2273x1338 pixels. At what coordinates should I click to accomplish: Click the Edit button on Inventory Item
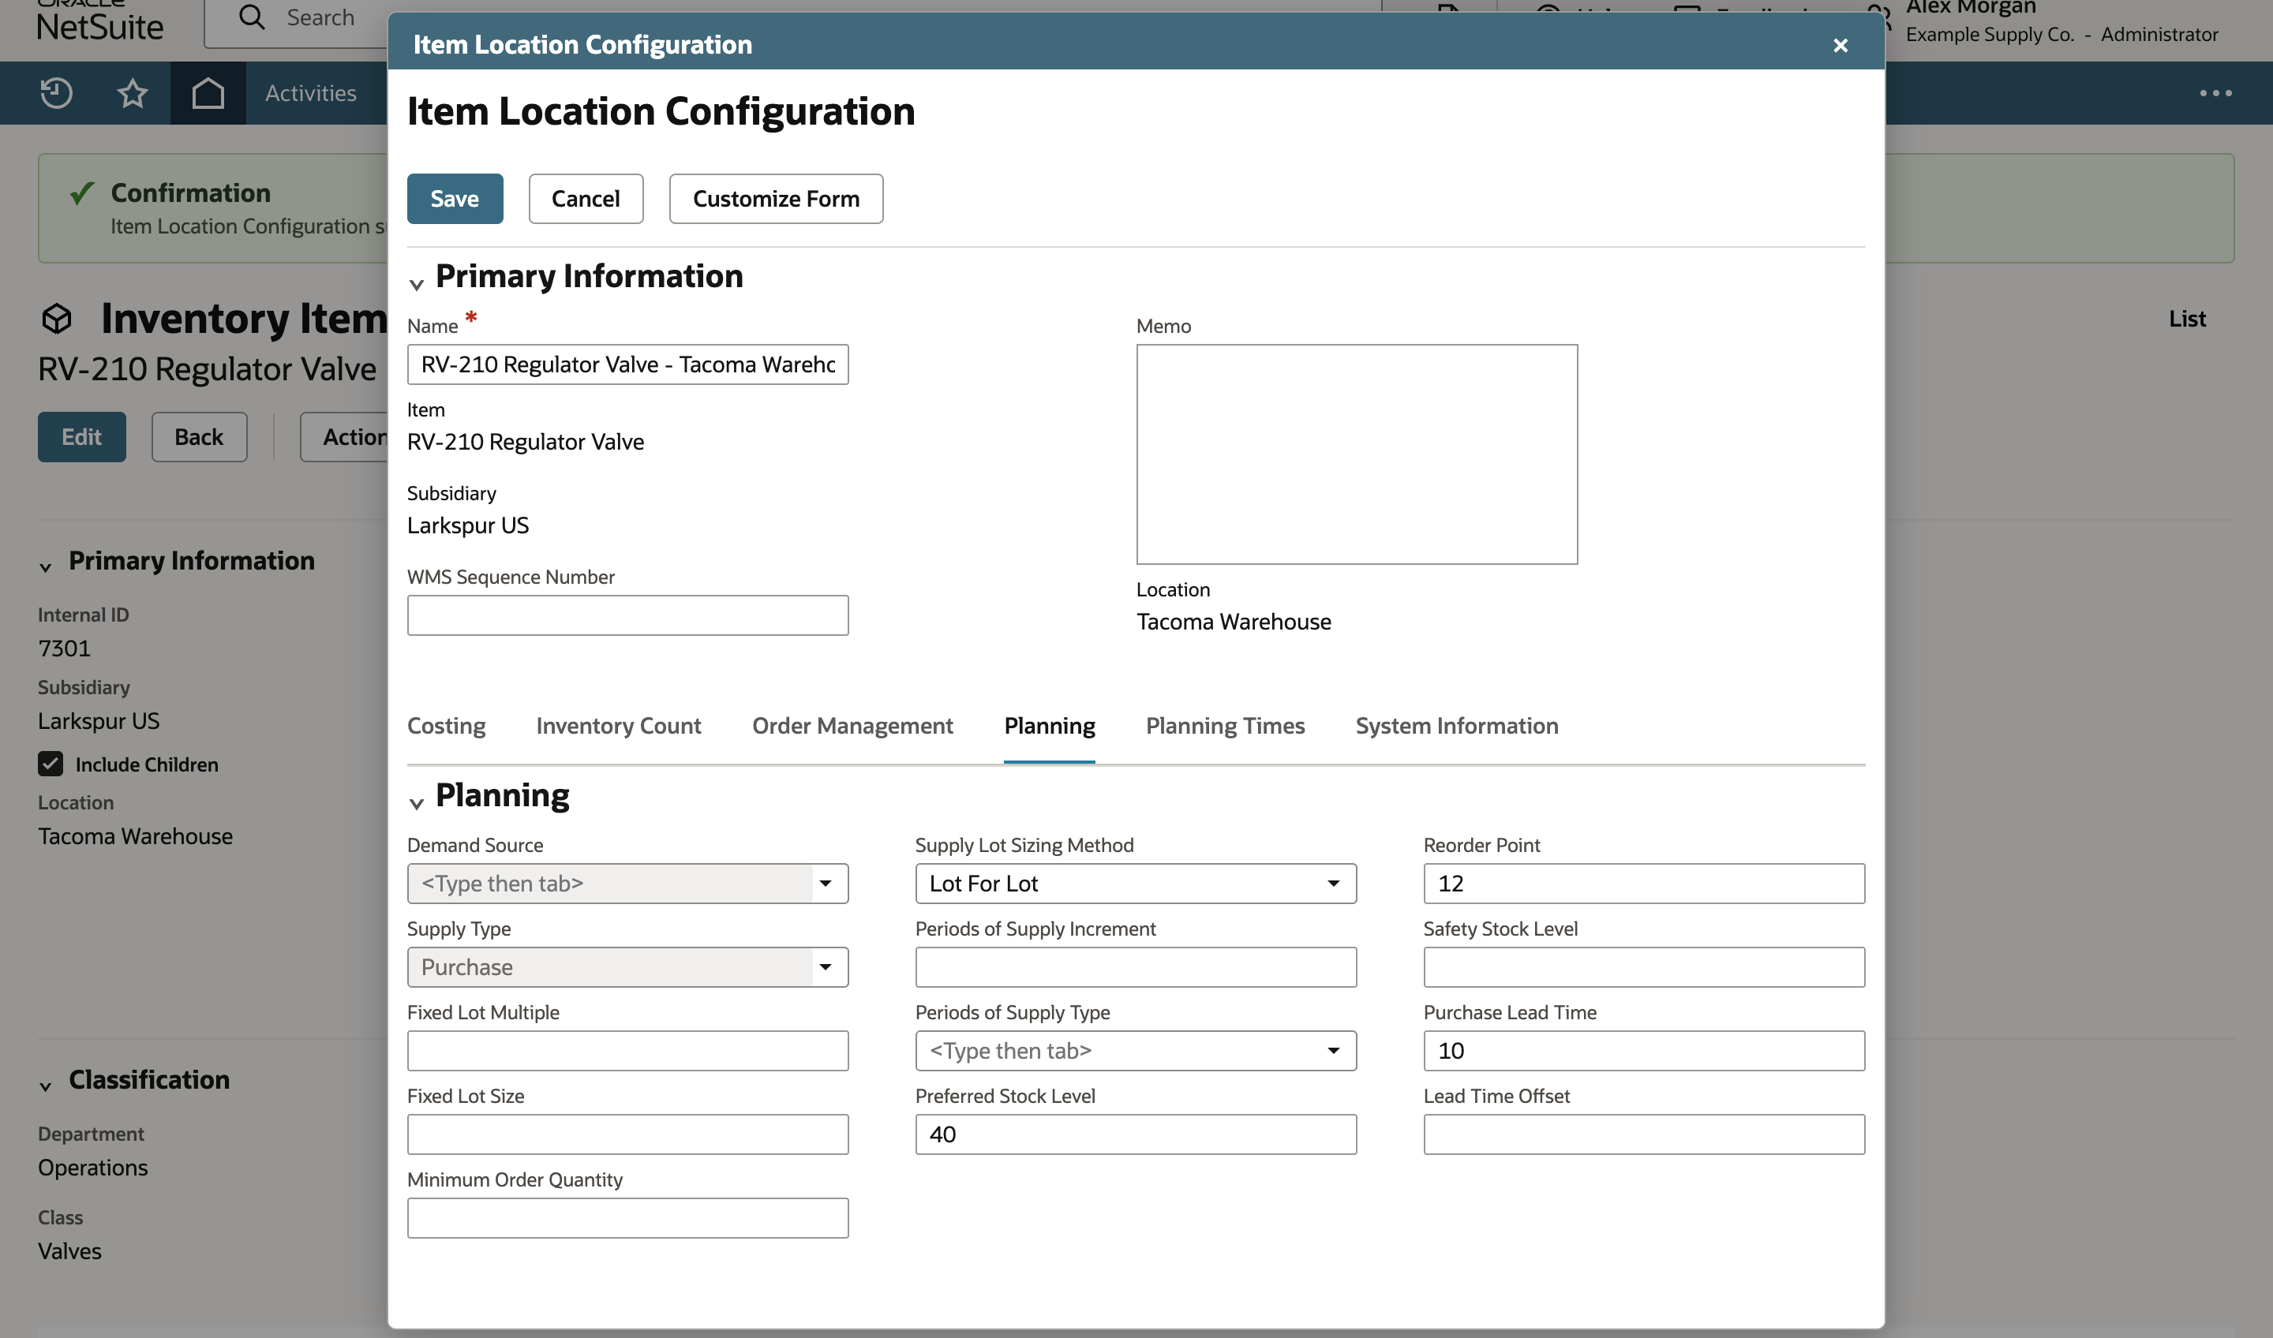coord(81,437)
